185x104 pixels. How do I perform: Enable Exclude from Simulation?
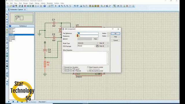64,67
